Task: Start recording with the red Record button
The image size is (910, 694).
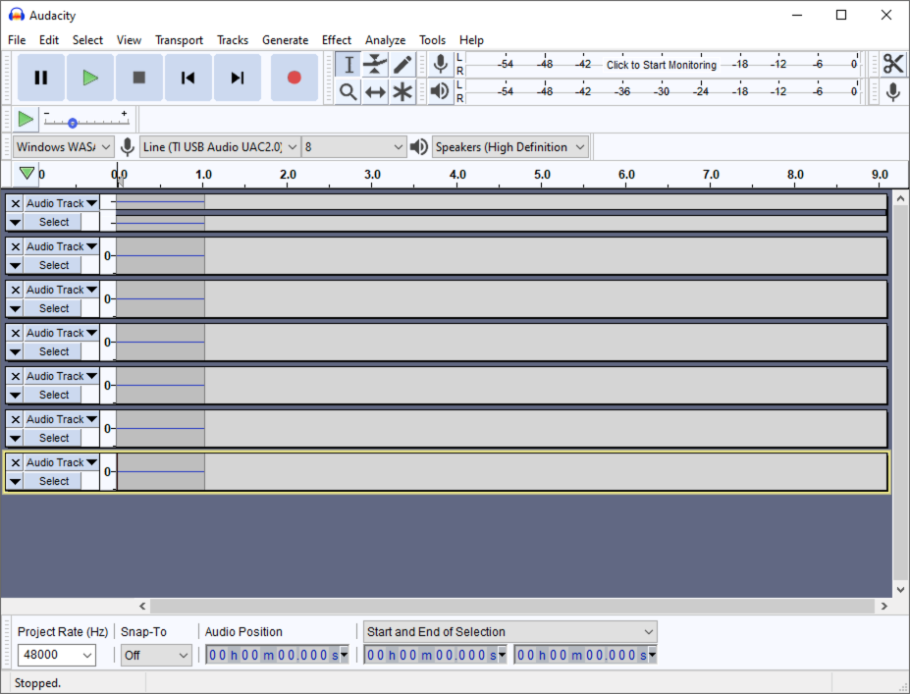Action: [294, 78]
